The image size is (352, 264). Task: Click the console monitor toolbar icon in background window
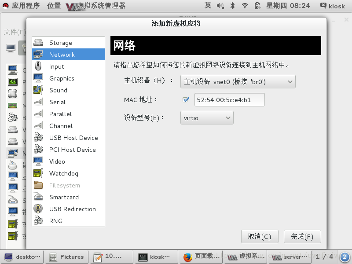pos(11,48)
